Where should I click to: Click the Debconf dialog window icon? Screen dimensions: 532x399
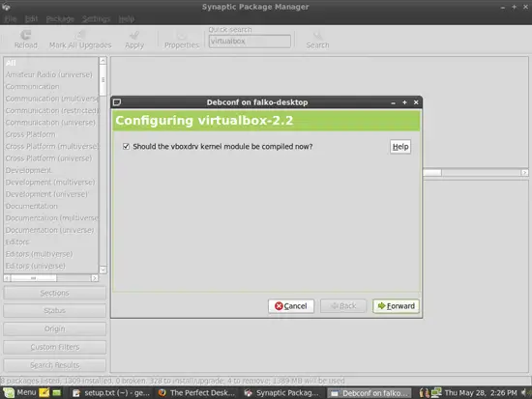(x=117, y=102)
